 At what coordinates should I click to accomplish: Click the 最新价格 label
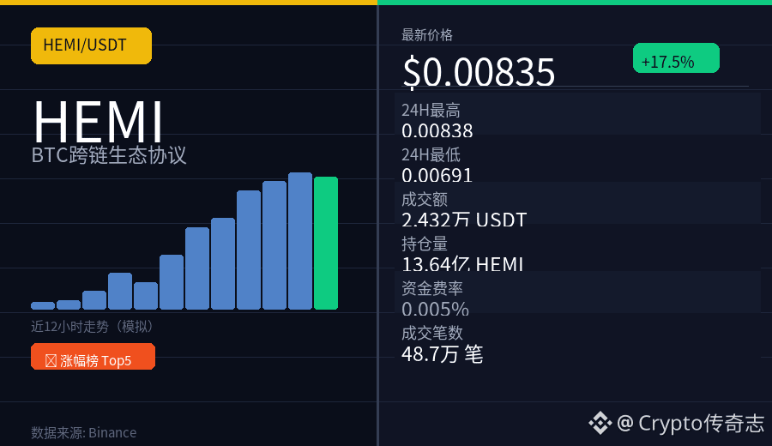coord(427,35)
